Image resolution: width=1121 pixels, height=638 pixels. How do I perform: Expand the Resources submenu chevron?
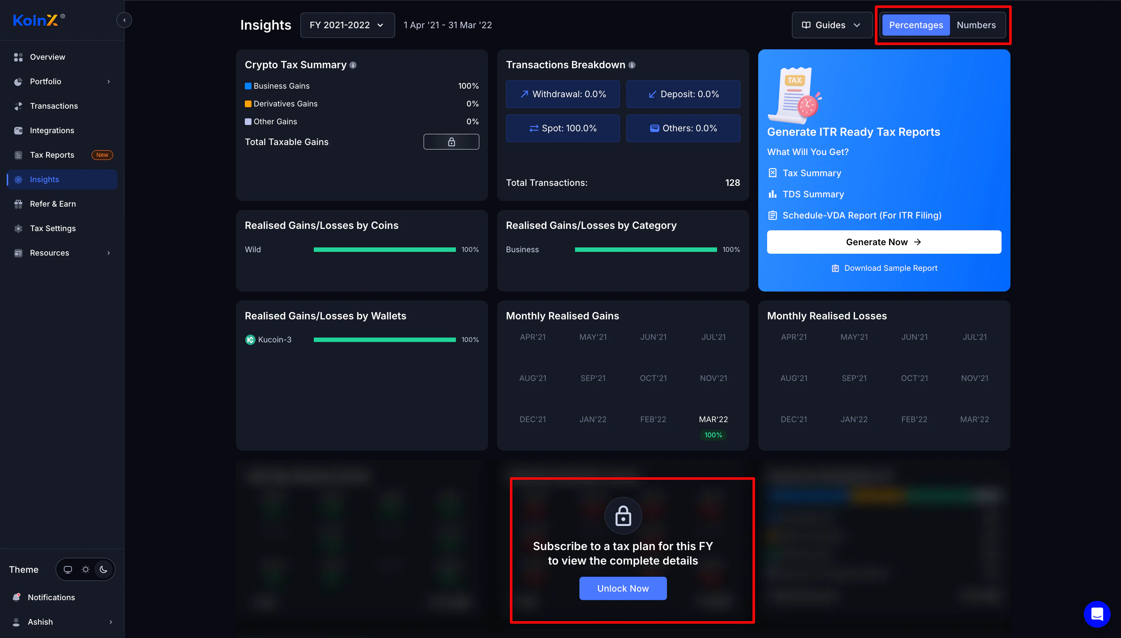click(x=109, y=253)
